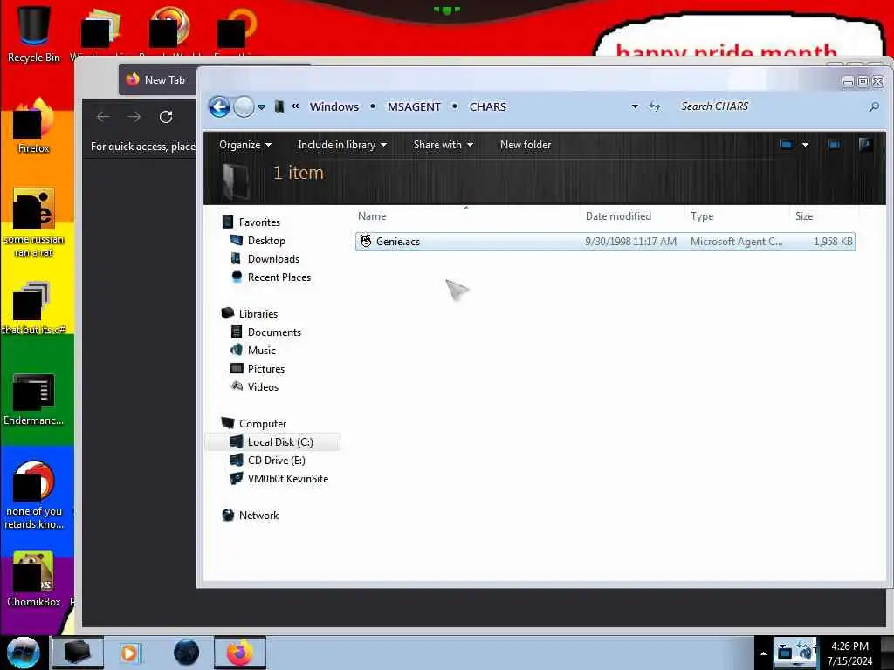Click Explorer taskbar button
The image size is (894, 670).
click(78, 653)
